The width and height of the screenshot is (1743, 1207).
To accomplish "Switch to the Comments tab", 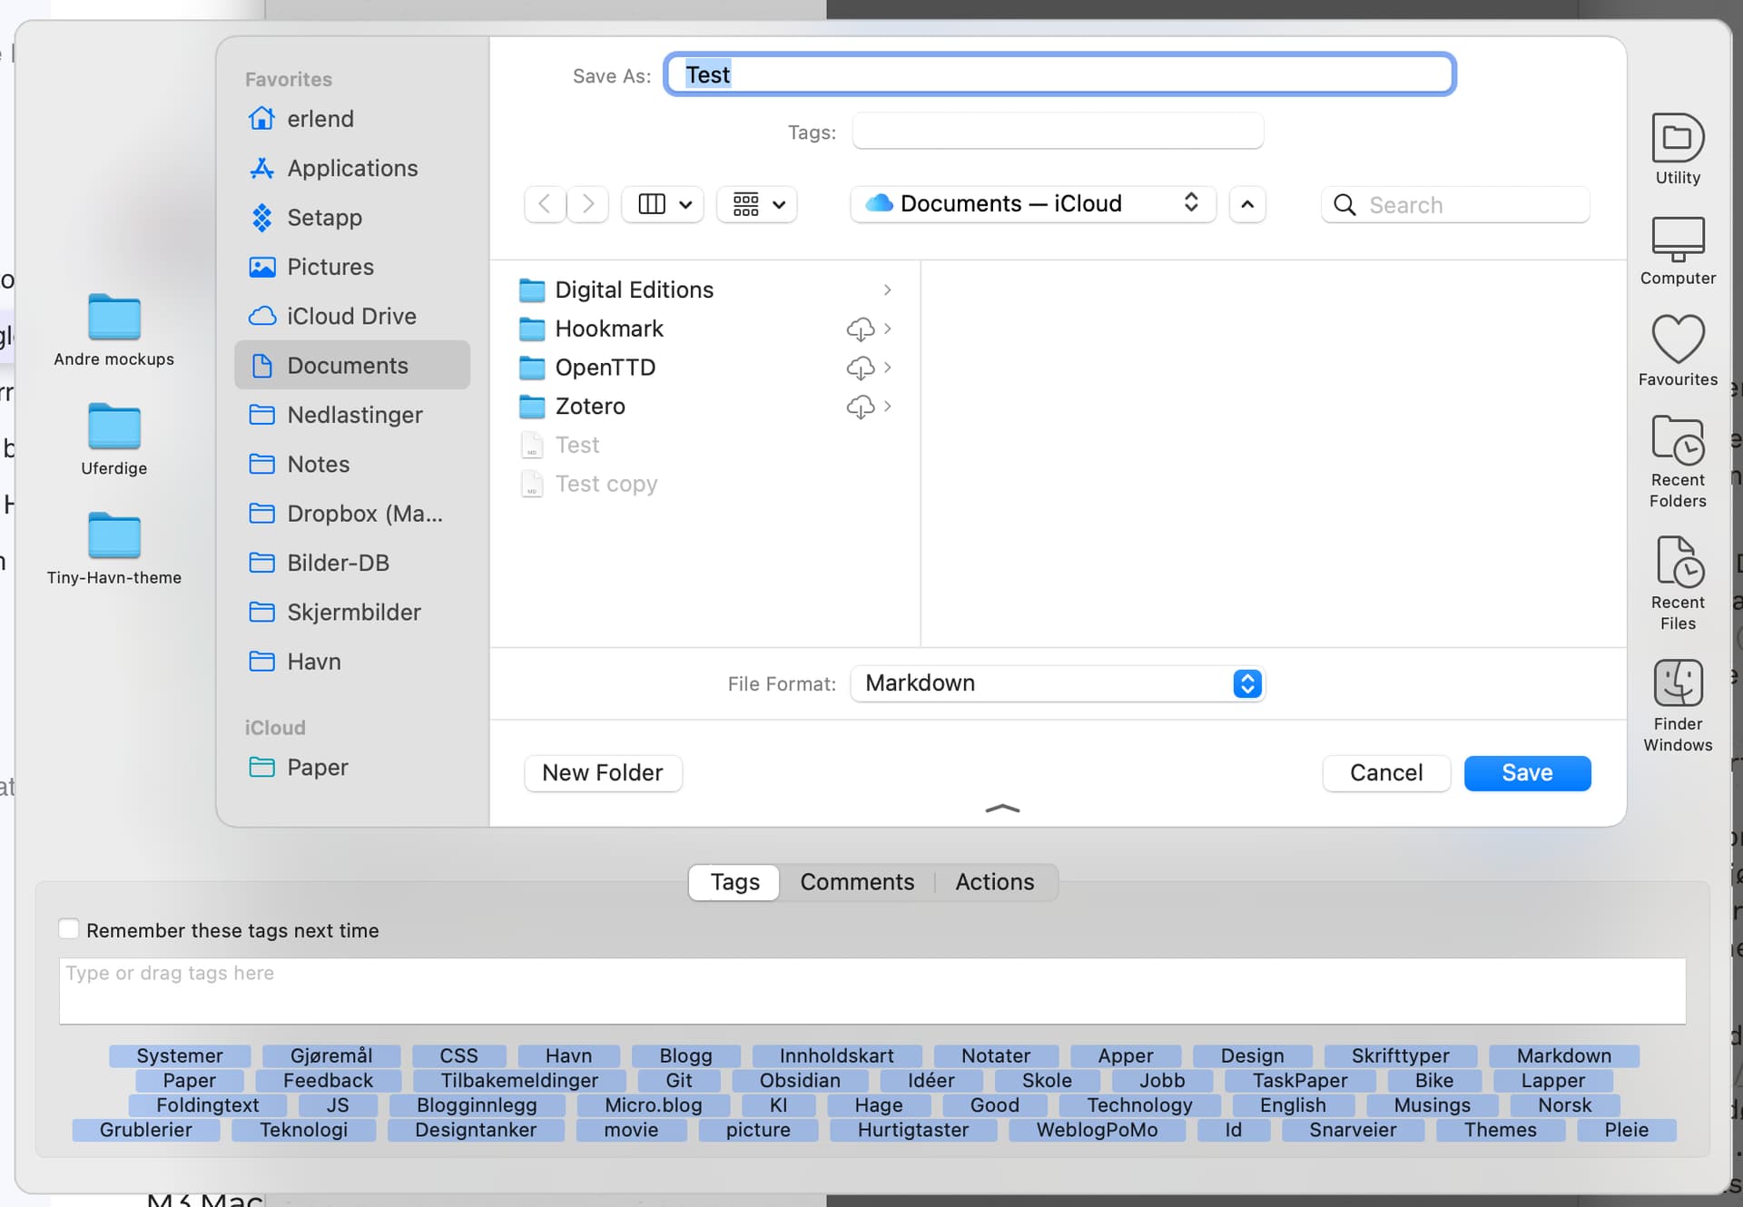I will click(x=856, y=882).
